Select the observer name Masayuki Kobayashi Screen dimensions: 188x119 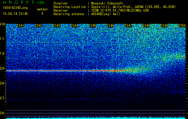[x=107, y=3]
